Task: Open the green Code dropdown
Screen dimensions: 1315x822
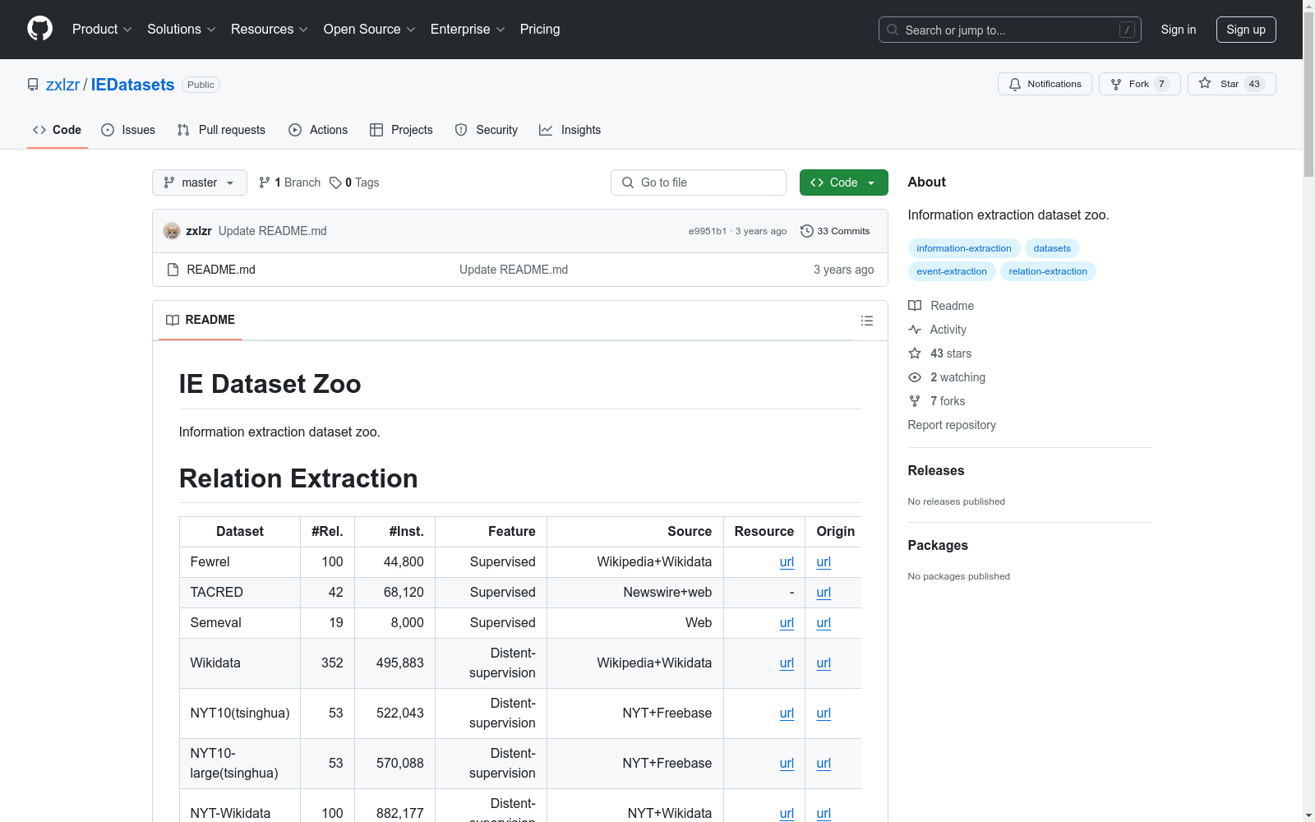Action: click(843, 182)
